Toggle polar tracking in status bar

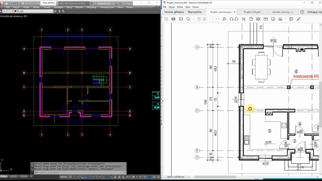tap(90, 177)
